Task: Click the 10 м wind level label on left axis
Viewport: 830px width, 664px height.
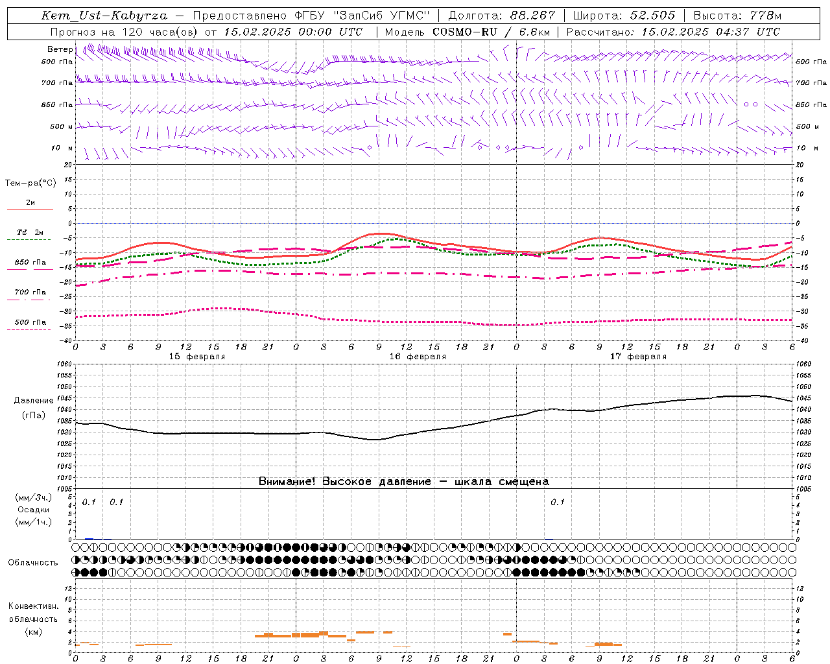Action: click(62, 148)
